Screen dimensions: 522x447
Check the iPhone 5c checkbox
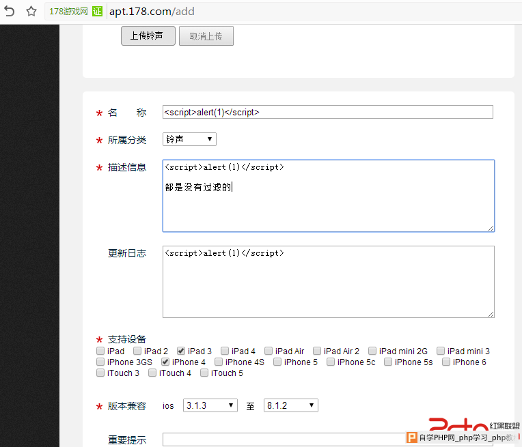pyautogui.click(x=331, y=362)
